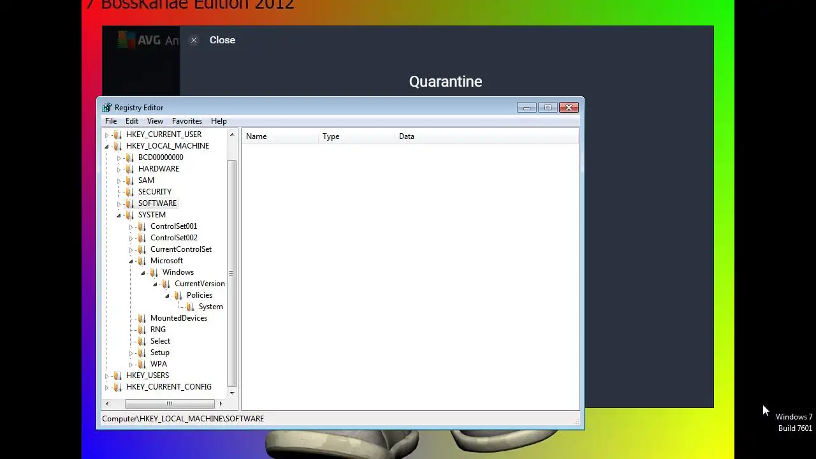Expand the SAM node
This screenshot has width=816, height=459.
coord(119,180)
